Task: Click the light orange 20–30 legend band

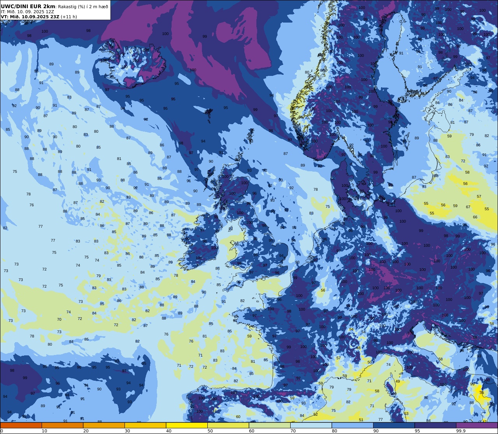Action: click(x=104, y=425)
